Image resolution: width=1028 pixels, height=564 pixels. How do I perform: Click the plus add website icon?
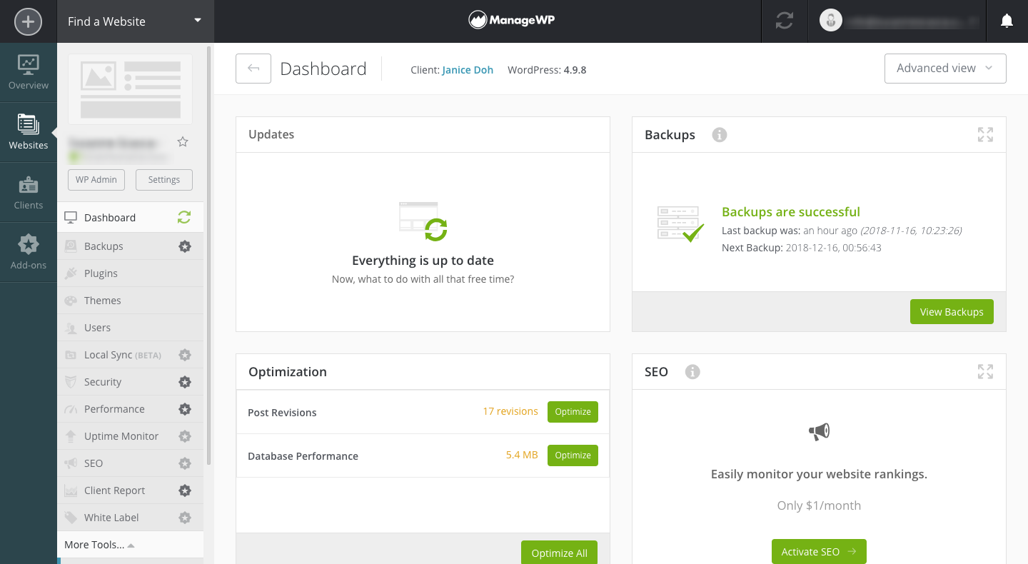(28, 21)
